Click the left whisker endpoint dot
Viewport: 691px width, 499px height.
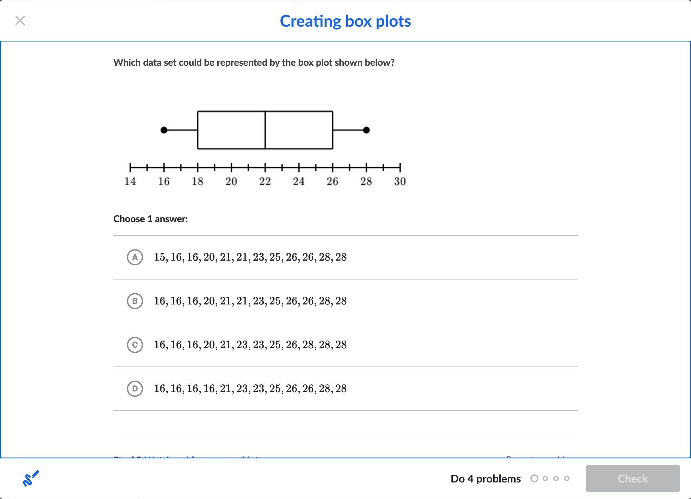(x=164, y=130)
